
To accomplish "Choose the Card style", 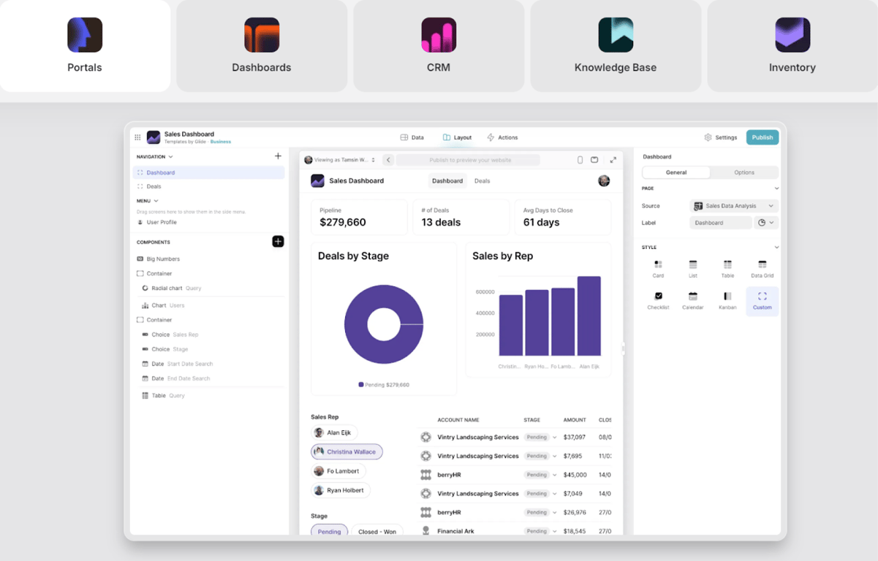I will 658,269.
